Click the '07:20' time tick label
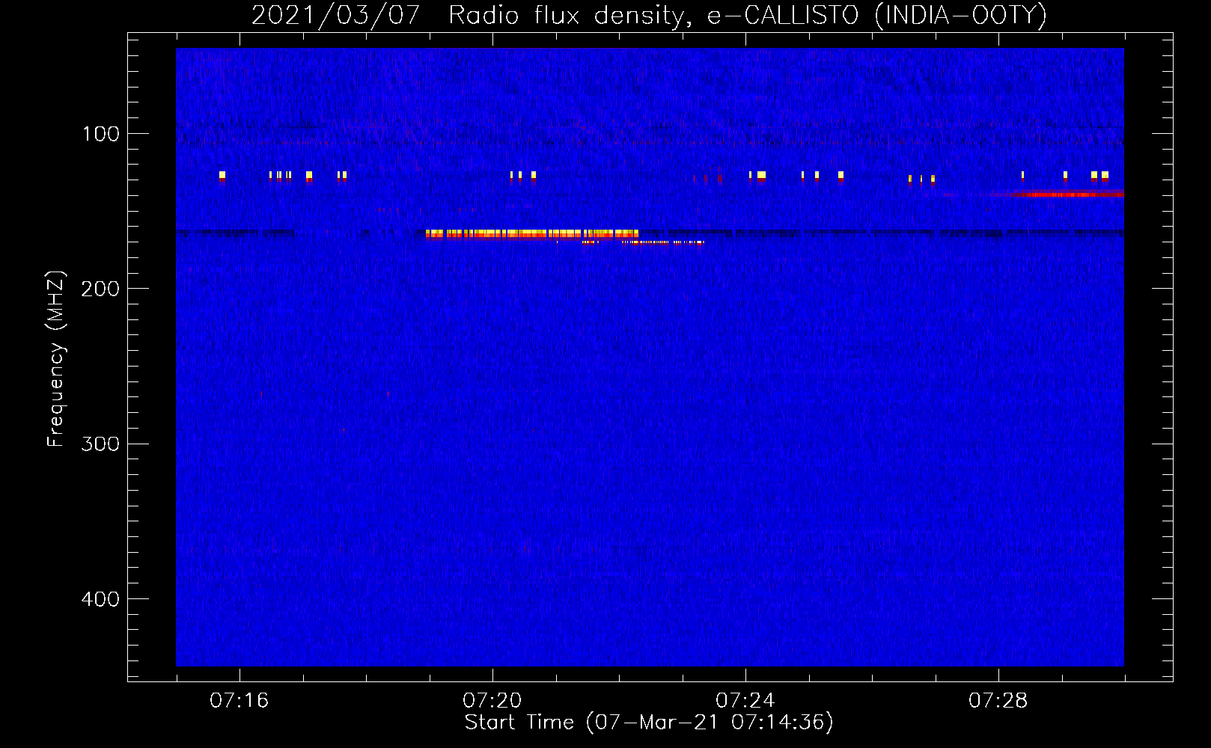This screenshot has width=1211, height=748. [x=492, y=700]
